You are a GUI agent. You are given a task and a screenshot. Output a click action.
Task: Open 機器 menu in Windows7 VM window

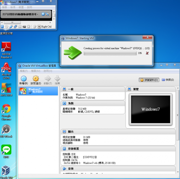point(4,7)
